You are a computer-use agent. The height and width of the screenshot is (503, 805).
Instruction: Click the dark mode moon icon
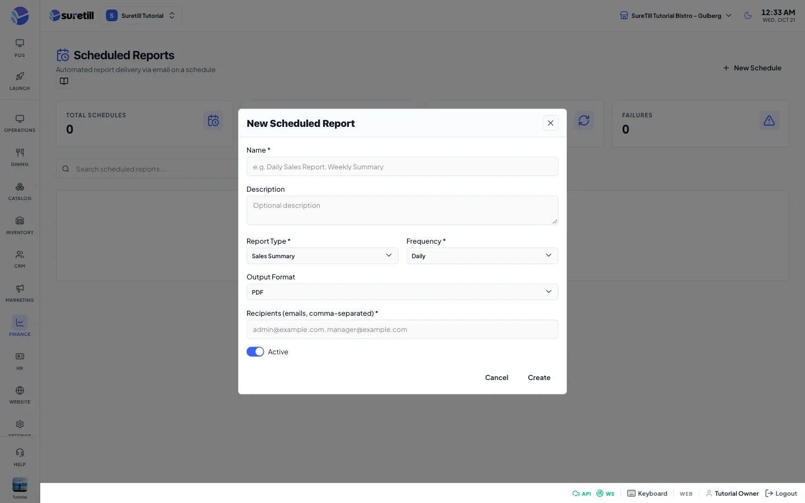tap(748, 16)
